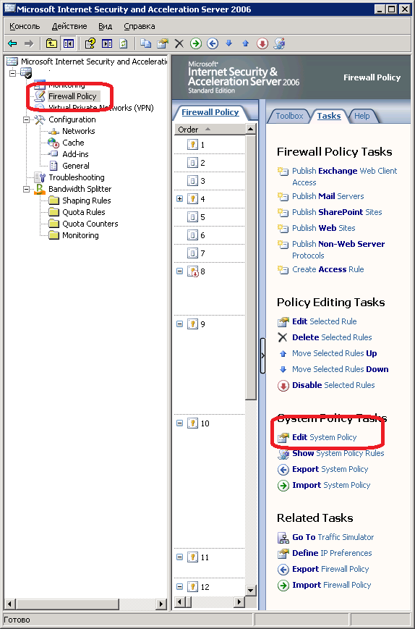The image size is (415, 629).
Task: Select Networks under Configuration
Action: pyautogui.click(x=79, y=131)
